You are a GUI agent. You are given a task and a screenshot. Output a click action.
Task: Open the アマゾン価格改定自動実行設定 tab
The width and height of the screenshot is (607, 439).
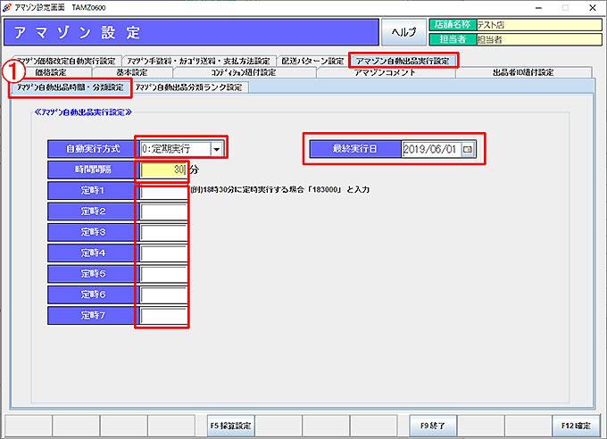(65, 61)
